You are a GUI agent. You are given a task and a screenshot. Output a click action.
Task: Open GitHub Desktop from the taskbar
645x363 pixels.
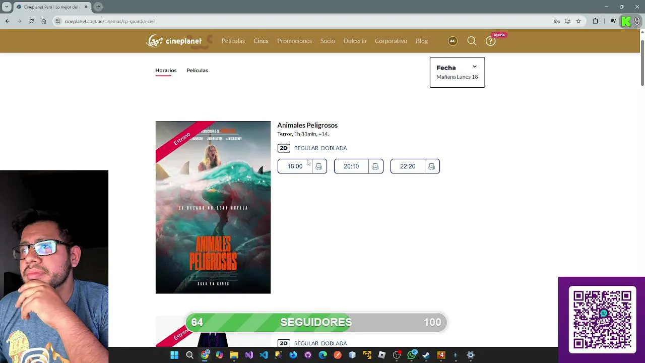pyautogui.click(x=308, y=355)
